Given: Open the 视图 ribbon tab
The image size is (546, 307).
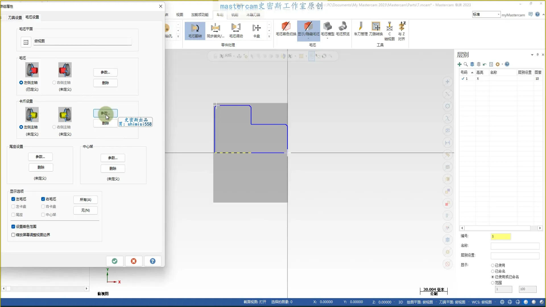Looking at the screenshot, I should 179,15.
